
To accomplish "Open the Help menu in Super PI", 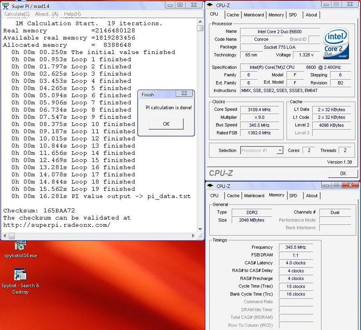I will pos(72,14).
